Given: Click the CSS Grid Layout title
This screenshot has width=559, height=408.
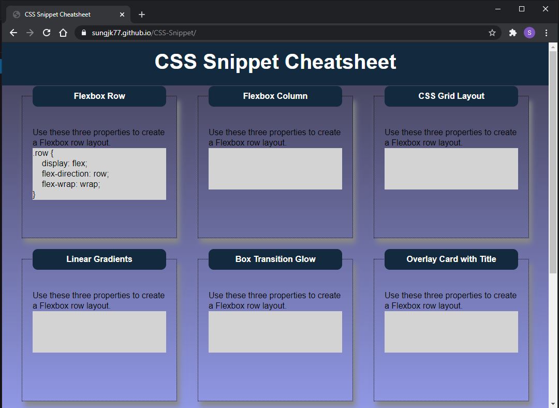Looking at the screenshot, I should pyautogui.click(x=451, y=96).
